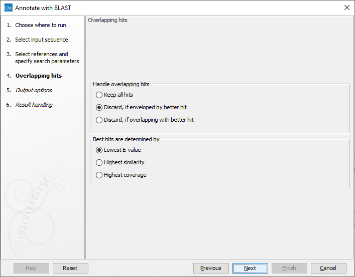Jump to Select references and search parameters step
The image size is (355, 277).
[x=46, y=58]
